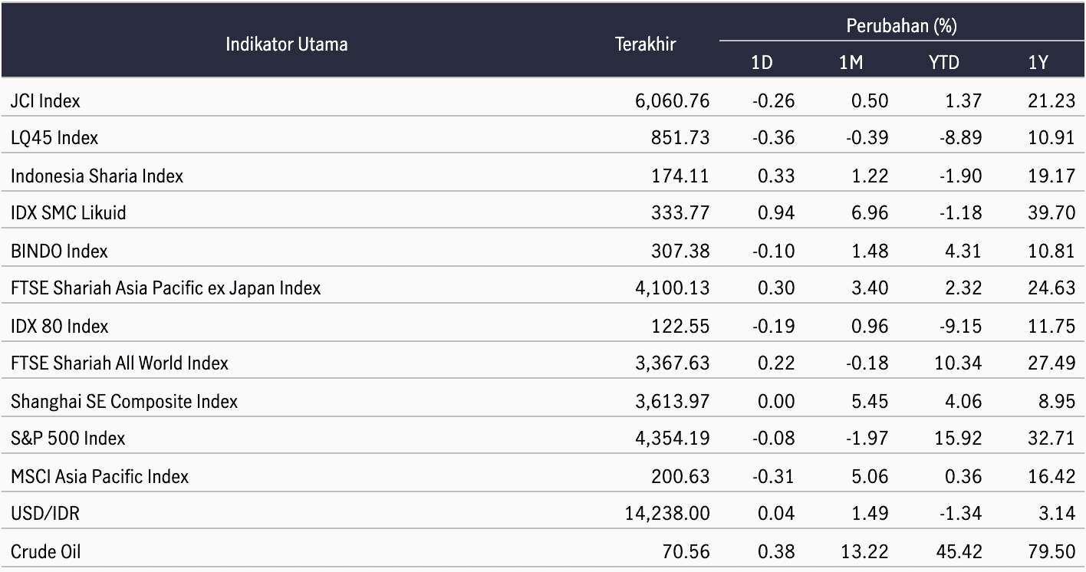
Task: Select S&P 500 YTD change 15.92
Action: point(959,439)
